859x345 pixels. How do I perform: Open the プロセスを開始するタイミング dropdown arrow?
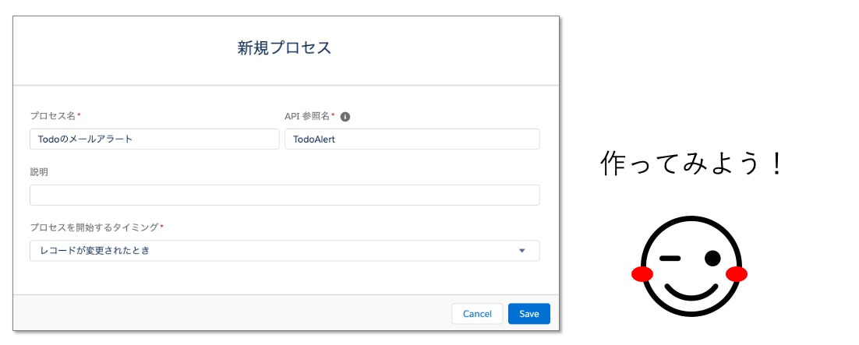pyautogui.click(x=521, y=251)
